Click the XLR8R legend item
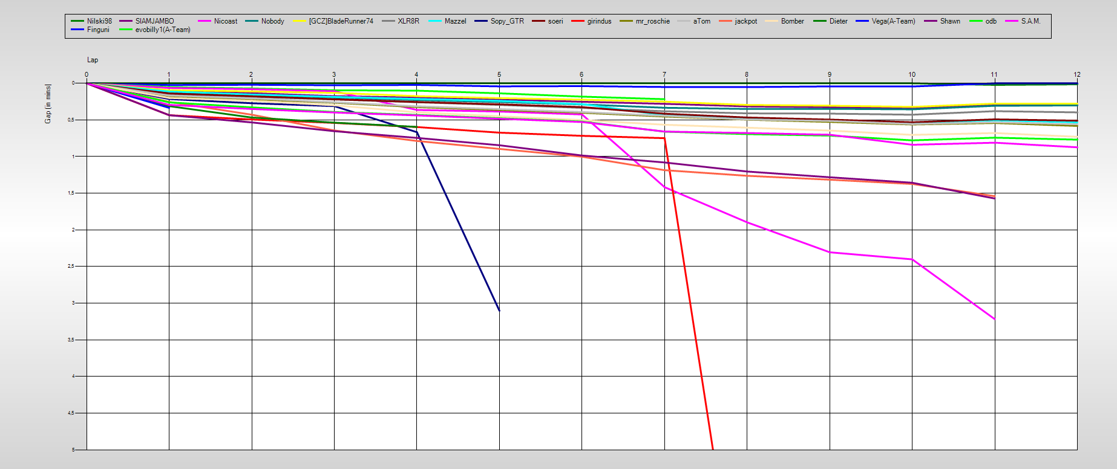 (x=408, y=21)
